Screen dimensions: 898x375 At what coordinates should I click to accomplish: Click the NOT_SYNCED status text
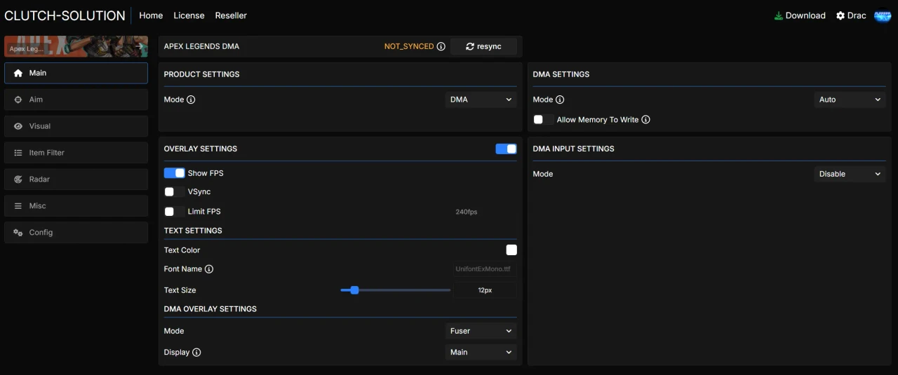tap(409, 46)
